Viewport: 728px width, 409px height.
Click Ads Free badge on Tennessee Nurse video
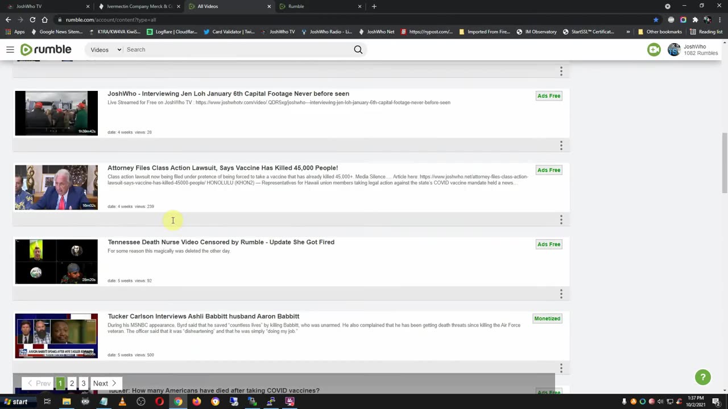click(x=549, y=244)
